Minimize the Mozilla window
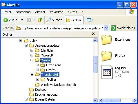Screen dimensions: 138x104 pos(120,5)
